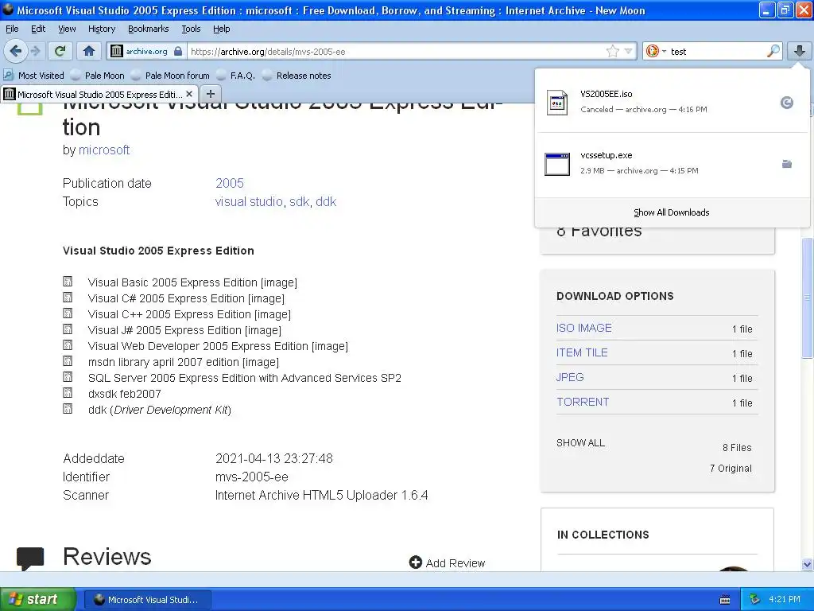Download the JPEG option
814x611 pixels.
(x=570, y=377)
